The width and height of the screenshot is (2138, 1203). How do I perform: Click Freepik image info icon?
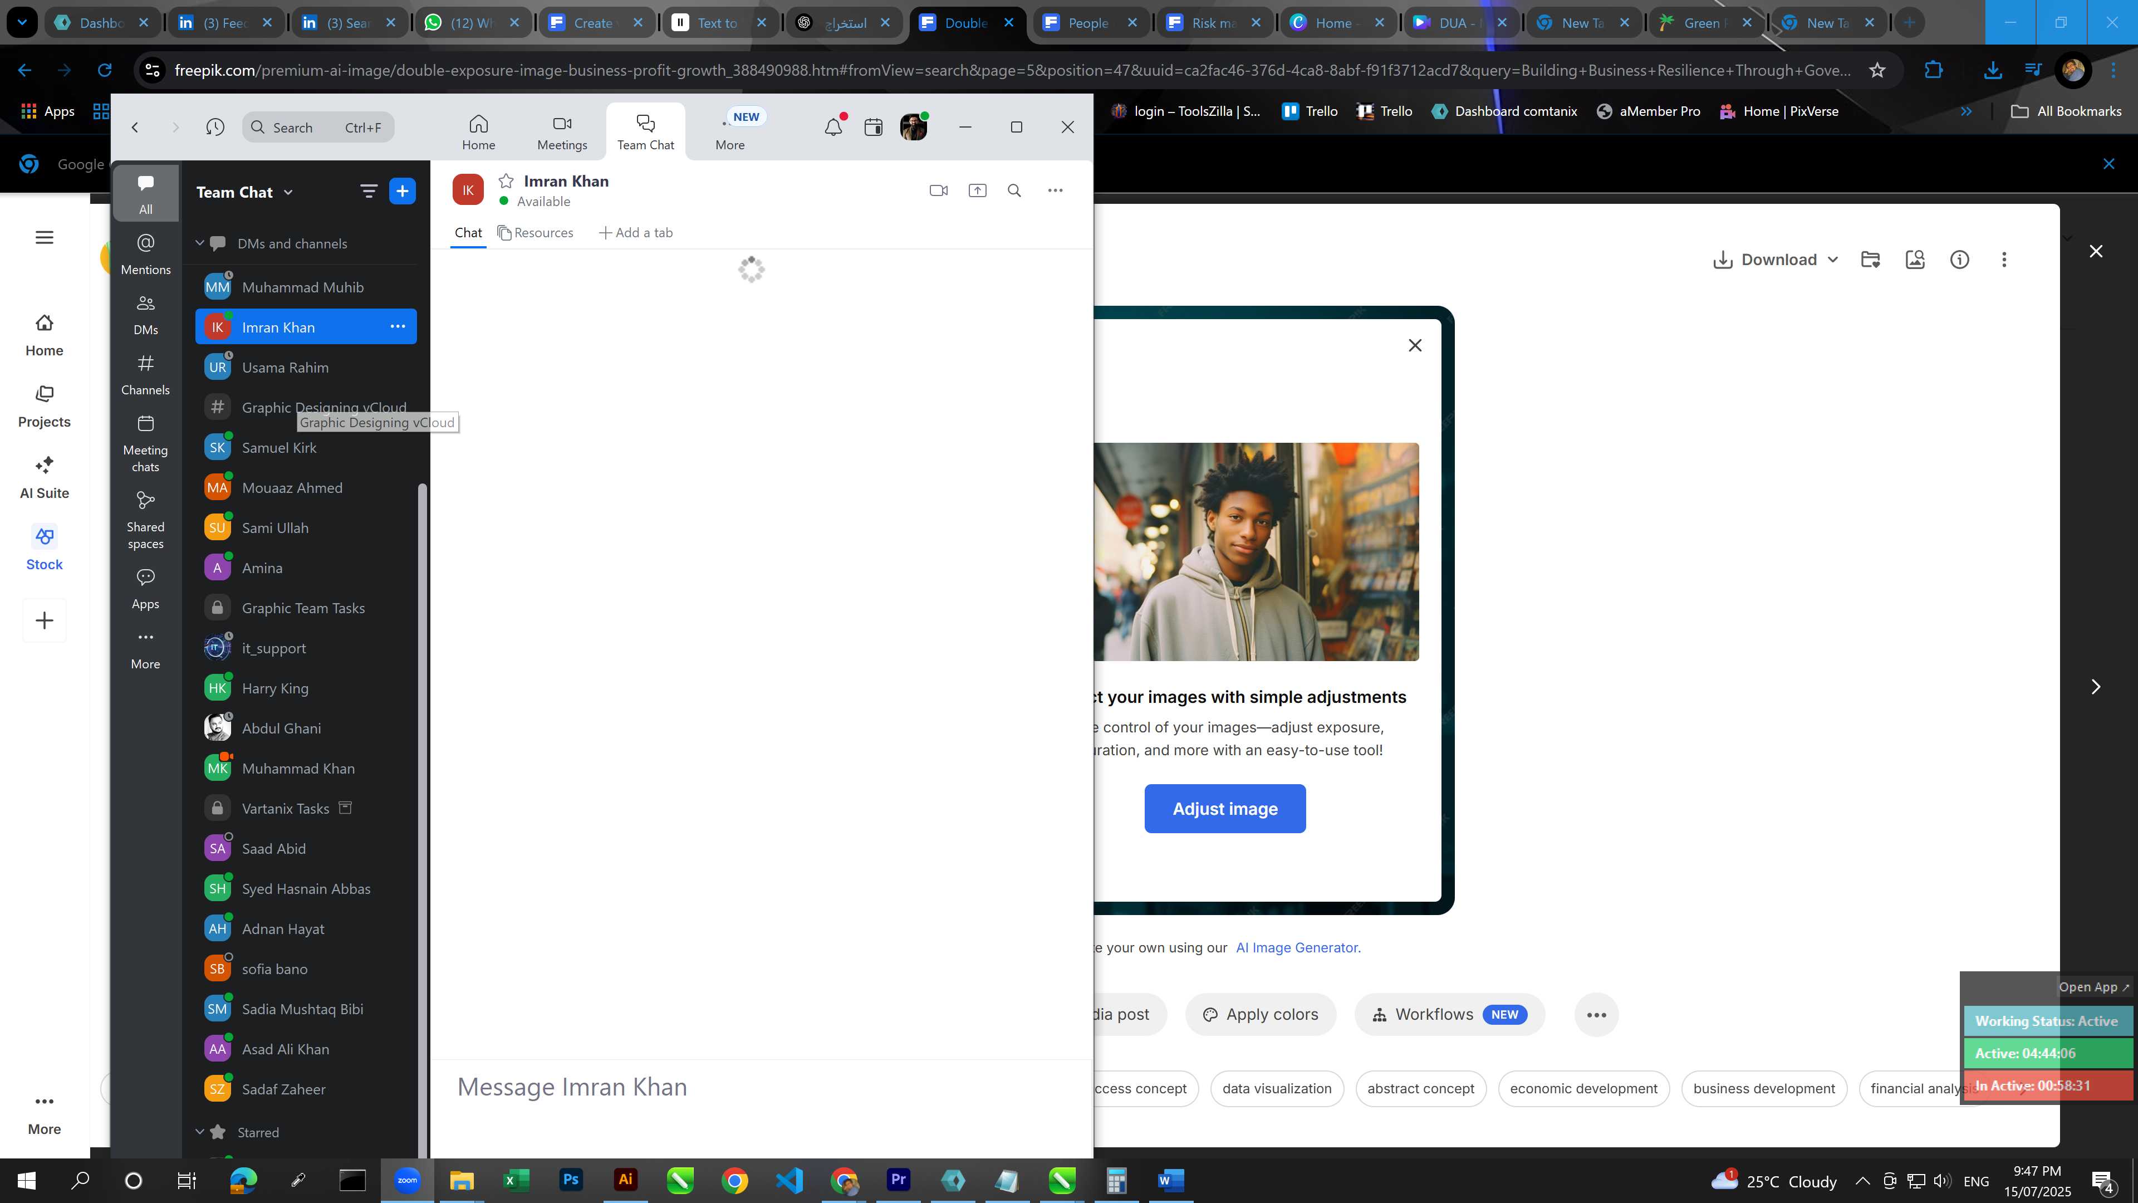[1959, 260]
